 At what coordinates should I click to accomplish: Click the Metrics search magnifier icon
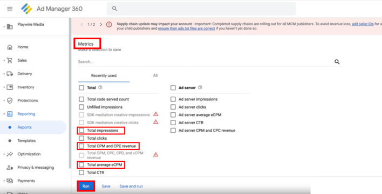pos(337,62)
